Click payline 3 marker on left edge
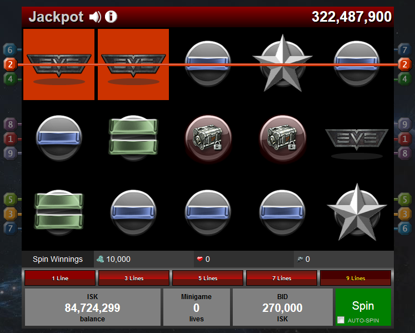 [x=10, y=214]
